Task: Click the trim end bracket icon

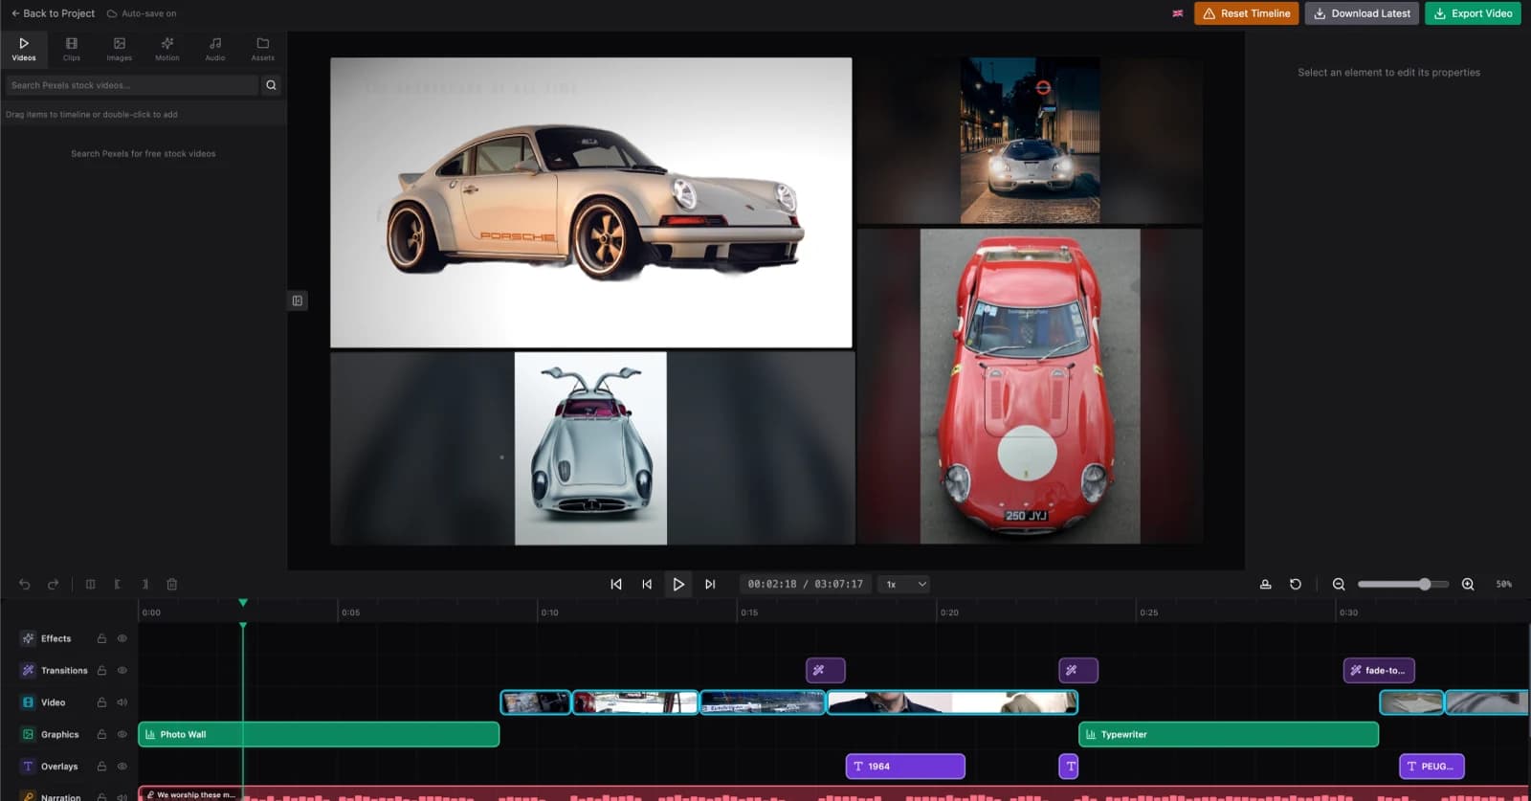Action: point(145,584)
